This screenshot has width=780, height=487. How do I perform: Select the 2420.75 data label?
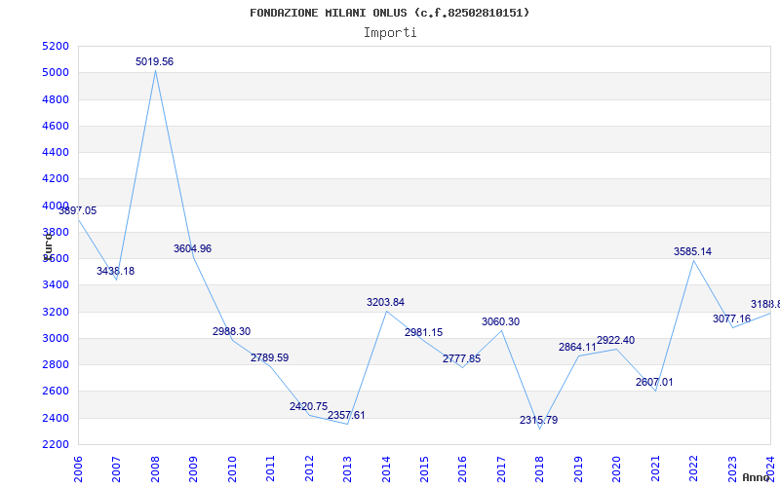308,406
